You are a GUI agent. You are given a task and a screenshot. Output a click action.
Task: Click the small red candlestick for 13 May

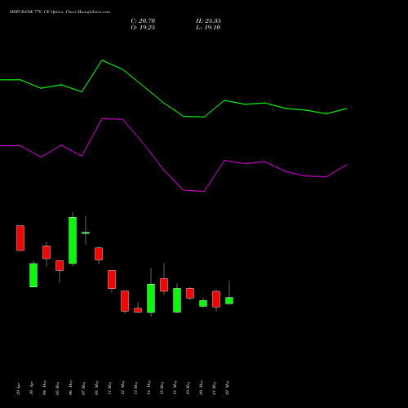point(138,310)
